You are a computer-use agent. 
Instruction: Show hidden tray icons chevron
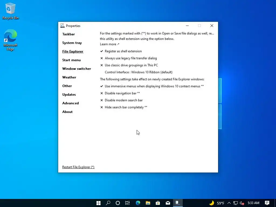(x=229, y=203)
